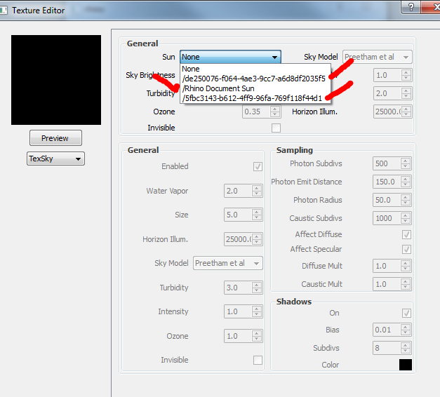Viewport: 440px width, 397px height.
Task: Toggle the top Invisible checkbox
Action: (x=276, y=128)
